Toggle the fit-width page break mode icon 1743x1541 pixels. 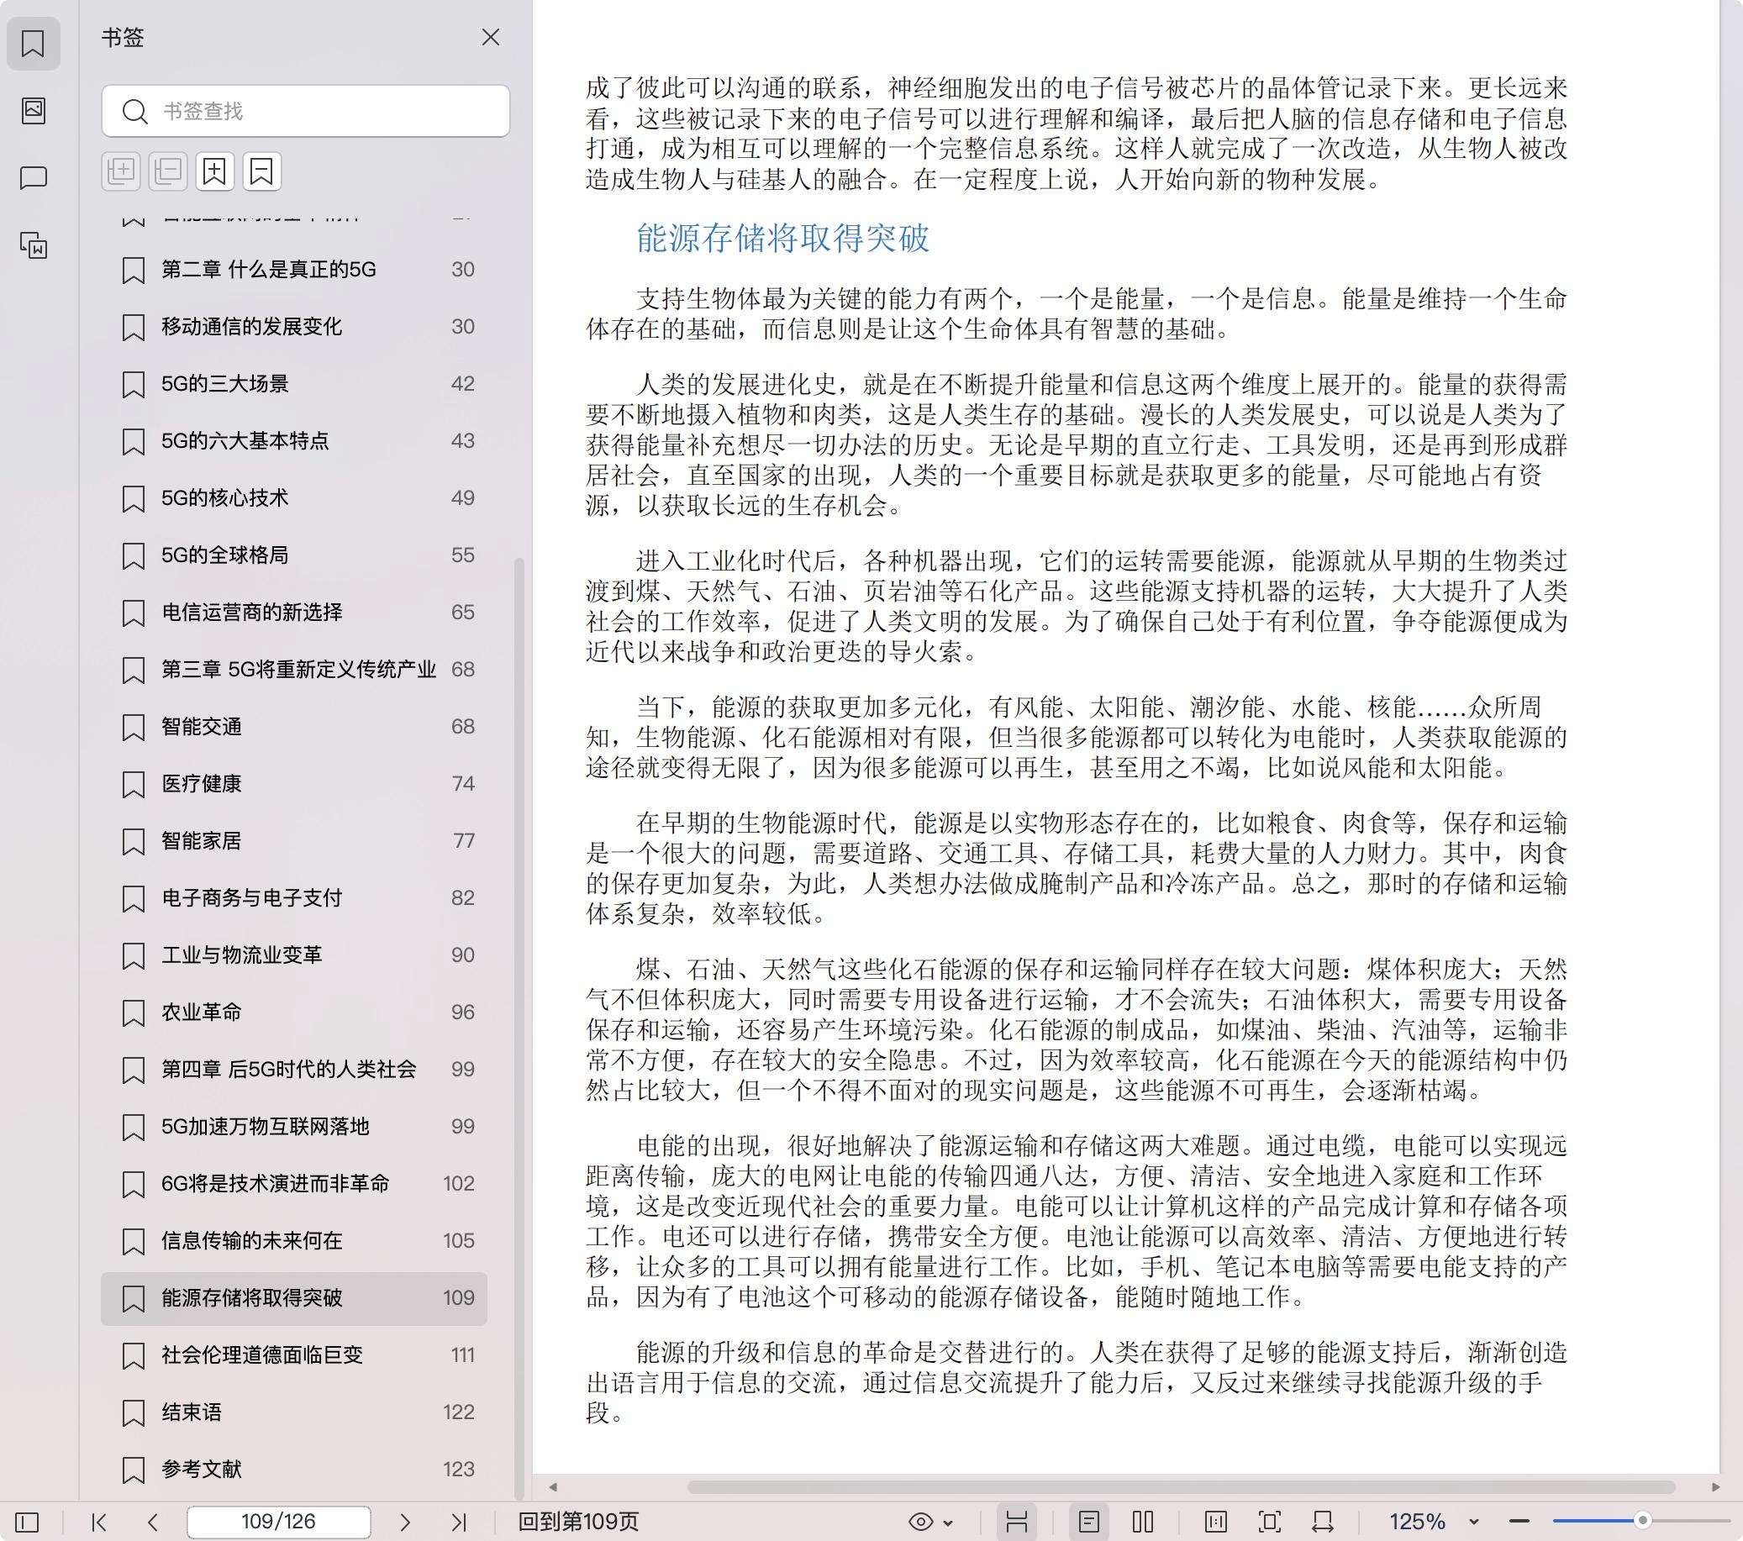click(1016, 1522)
